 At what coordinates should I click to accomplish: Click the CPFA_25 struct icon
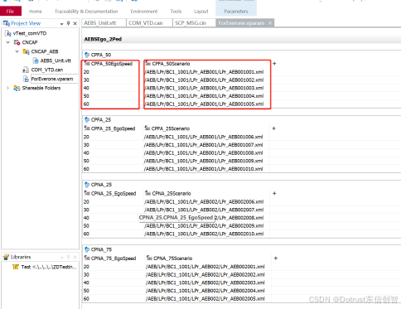coord(87,119)
